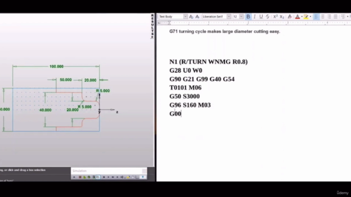351x197 pixels.
Task: Toggle Underline formatting
Action: point(261,16)
